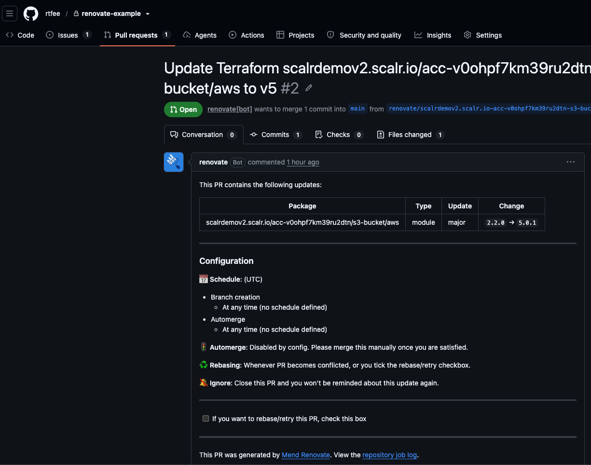591x465 pixels.
Task: Click the #2 pull request number
Action: click(289, 88)
